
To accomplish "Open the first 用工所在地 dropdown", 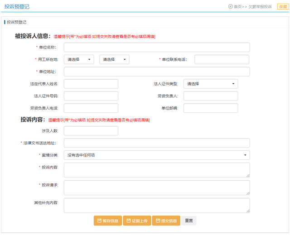I will pos(79,59).
